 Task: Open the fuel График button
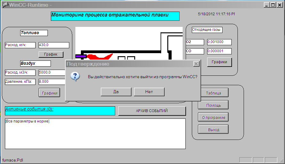coord(51,54)
